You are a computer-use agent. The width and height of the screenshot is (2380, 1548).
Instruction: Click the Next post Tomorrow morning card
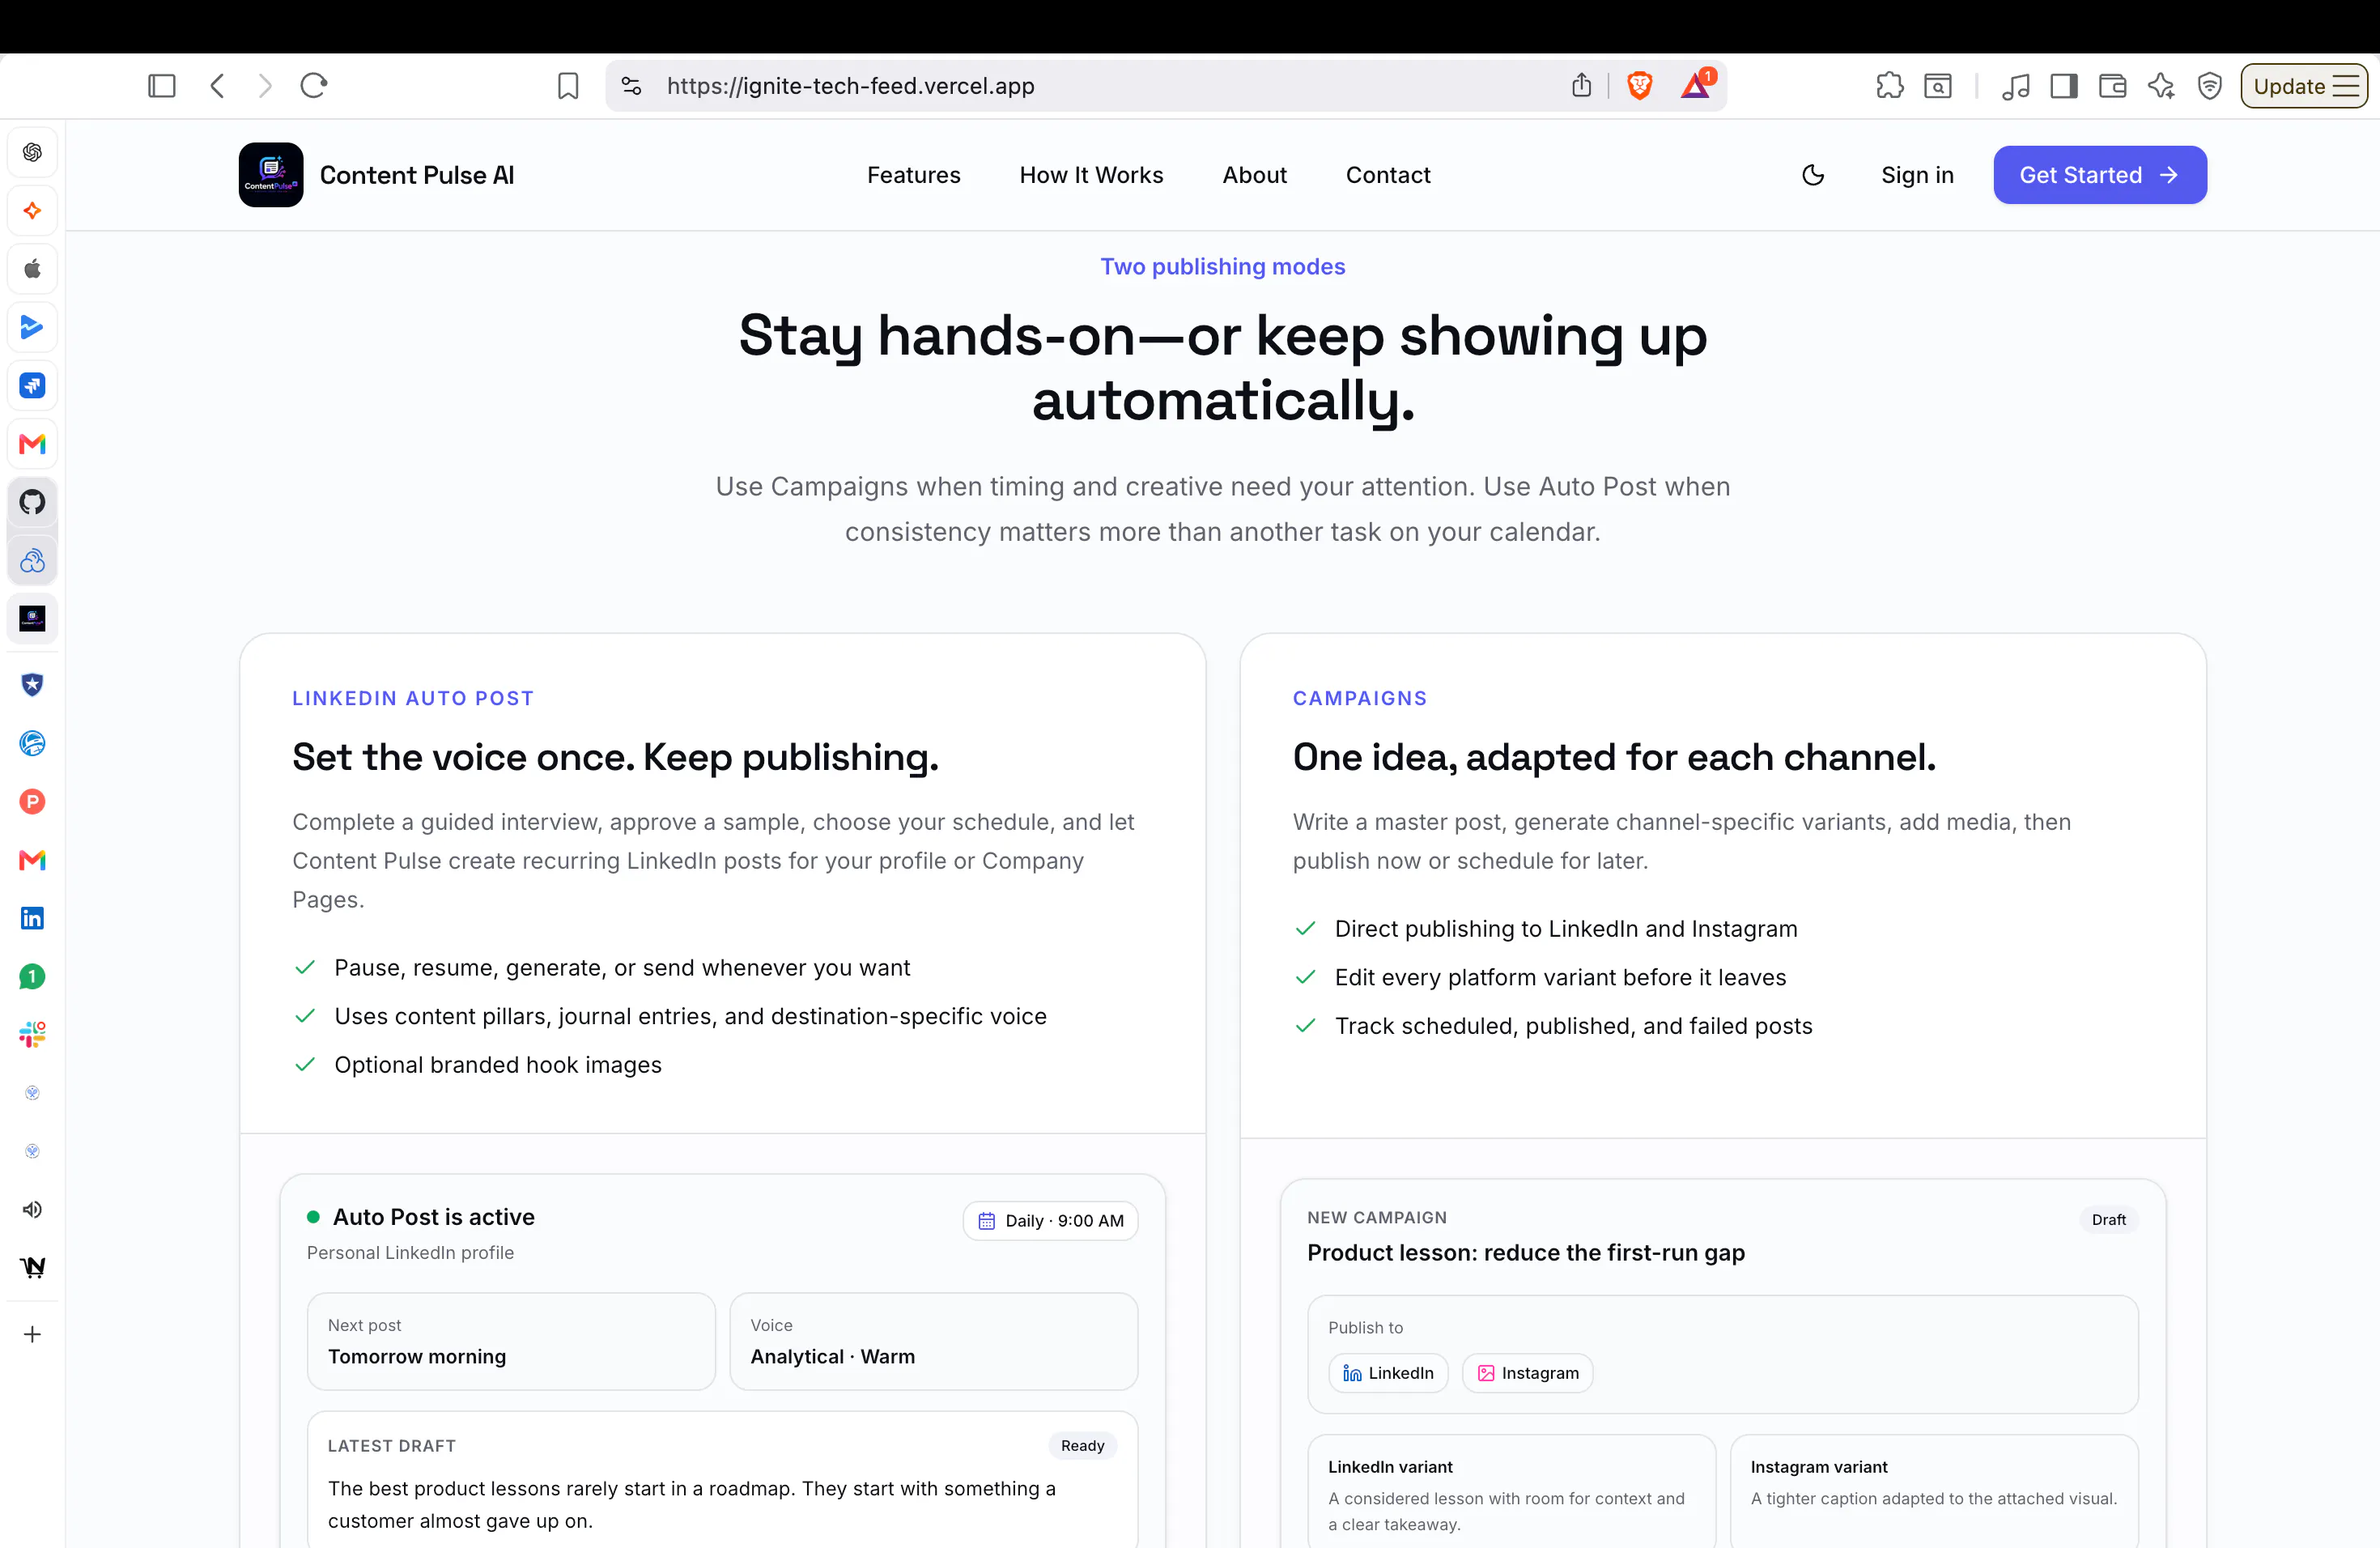[511, 1341]
